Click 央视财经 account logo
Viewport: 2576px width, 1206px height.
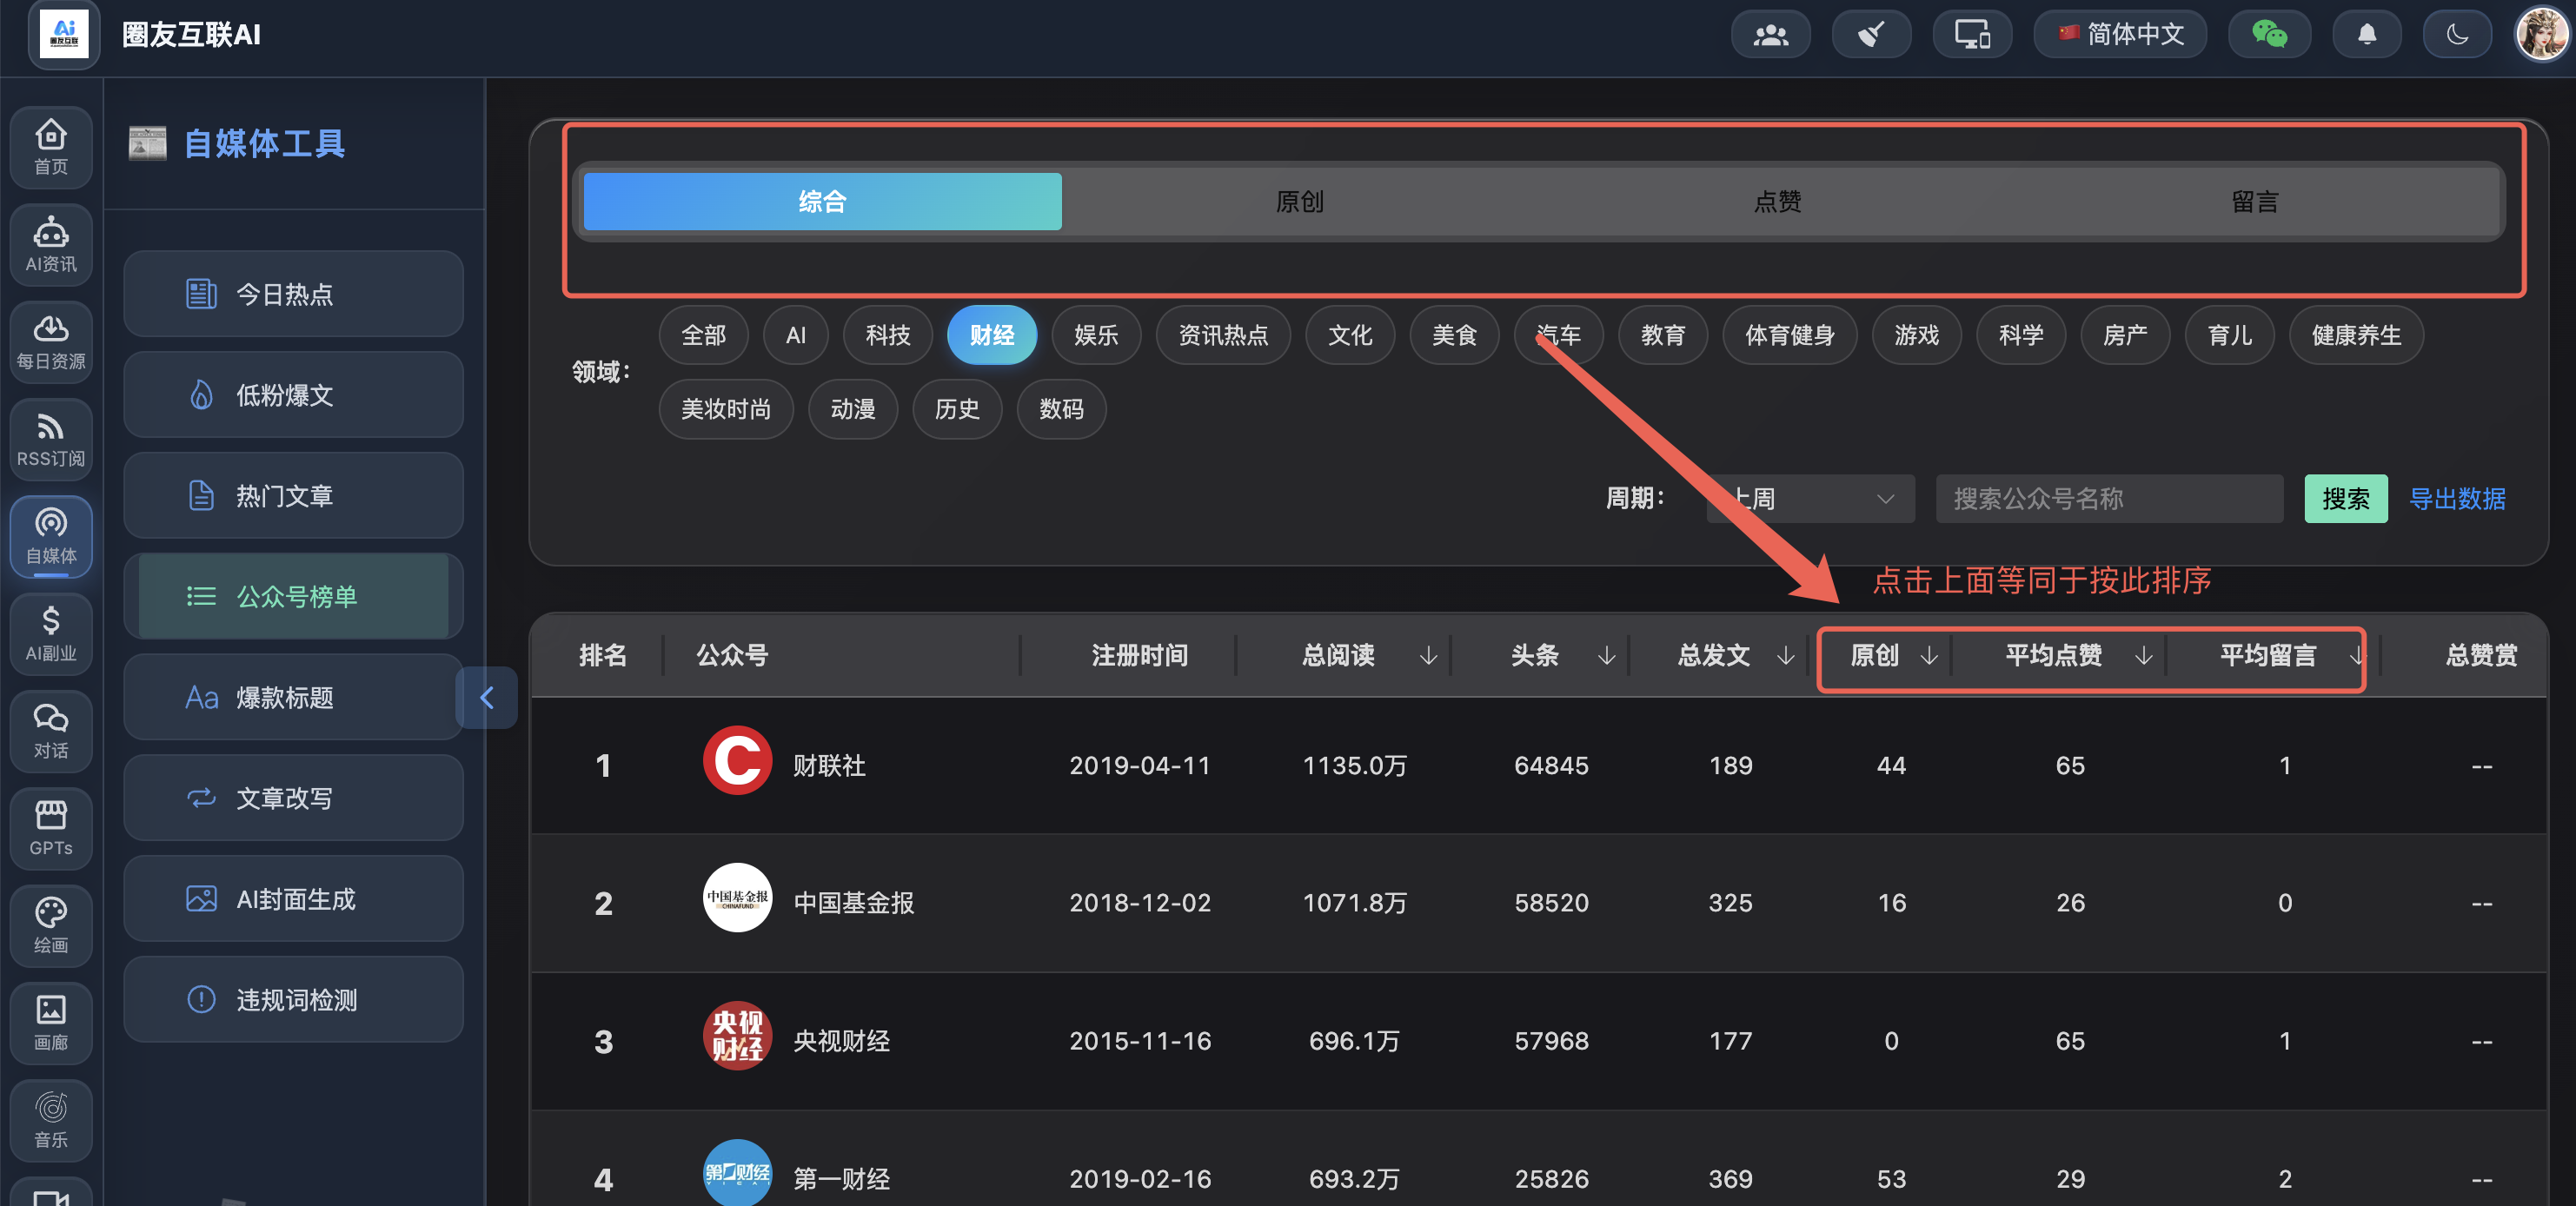click(737, 1037)
